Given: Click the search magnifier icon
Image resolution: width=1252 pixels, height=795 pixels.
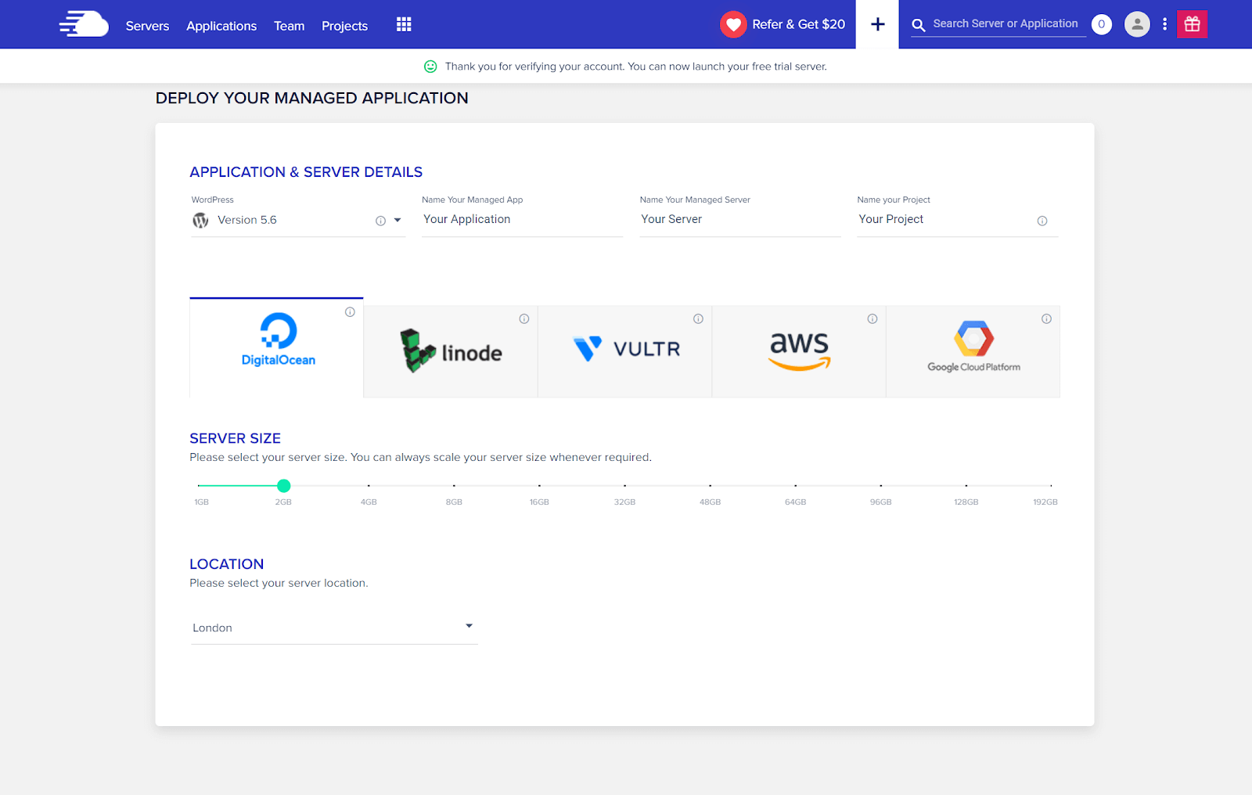Looking at the screenshot, I should [919, 25].
